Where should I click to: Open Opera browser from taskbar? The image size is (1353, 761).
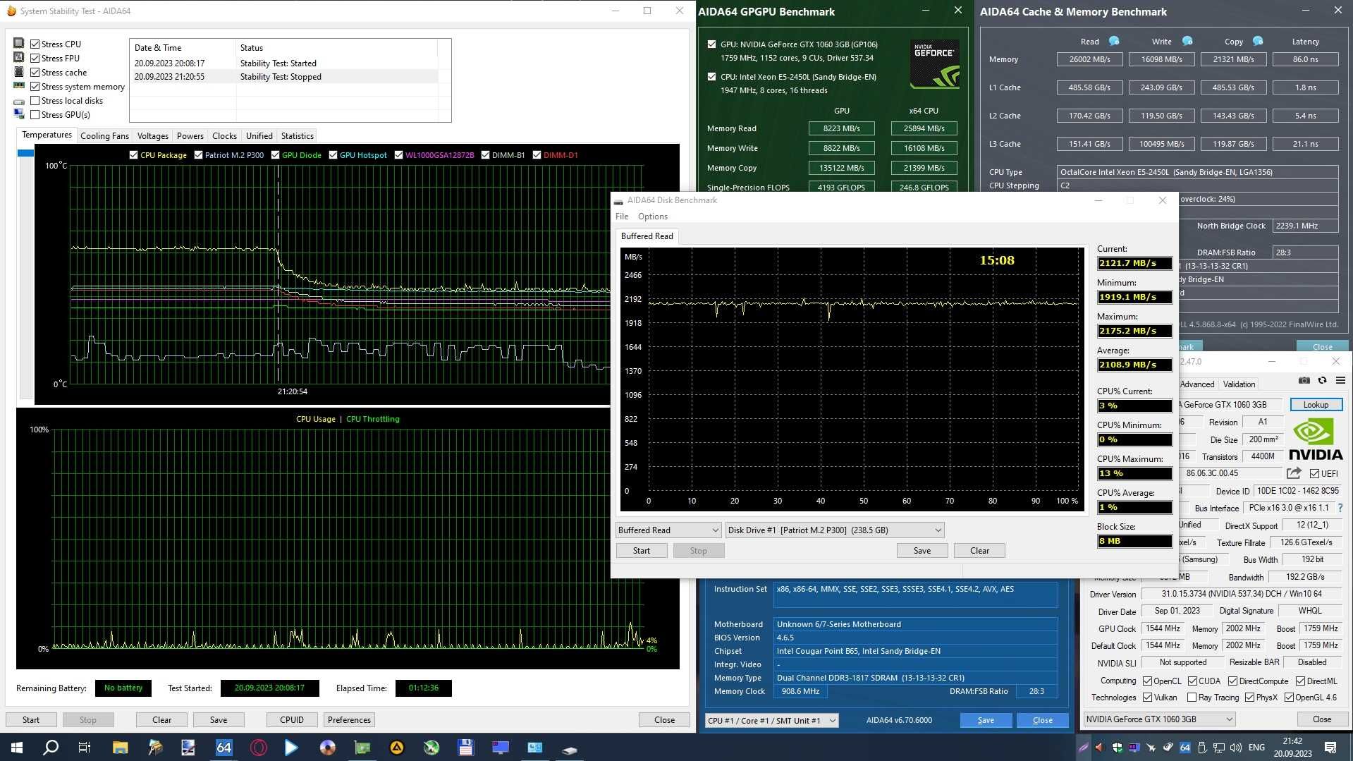point(258,748)
